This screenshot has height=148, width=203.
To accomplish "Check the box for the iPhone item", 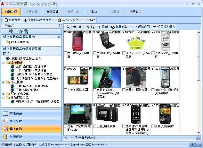I will [x=66, y=90].
